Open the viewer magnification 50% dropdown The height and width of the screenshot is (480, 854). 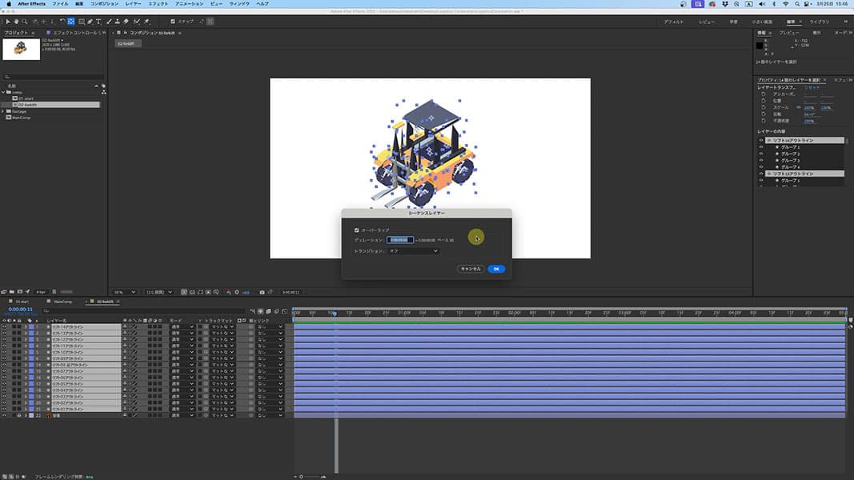pyautogui.click(x=122, y=292)
